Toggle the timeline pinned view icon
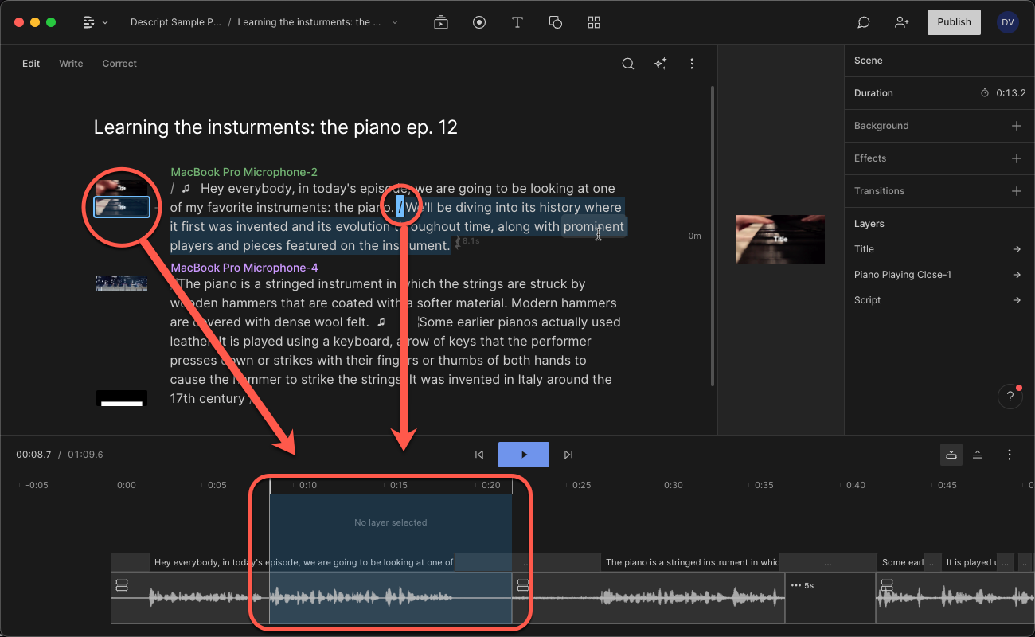 click(x=951, y=455)
